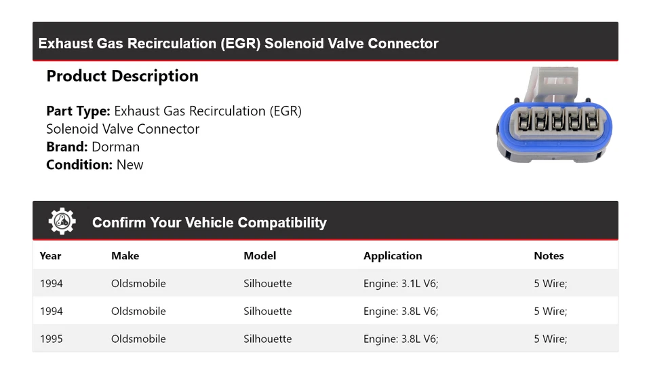Screen dimensions: 651x374
Task: Click the Notes column header
Action: coord(549,256)
